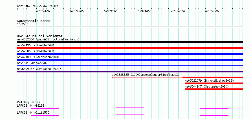Click ruler position 67374500
This screenshot has width=251, height=119.
pyautogui.click(x=178, y=11)
